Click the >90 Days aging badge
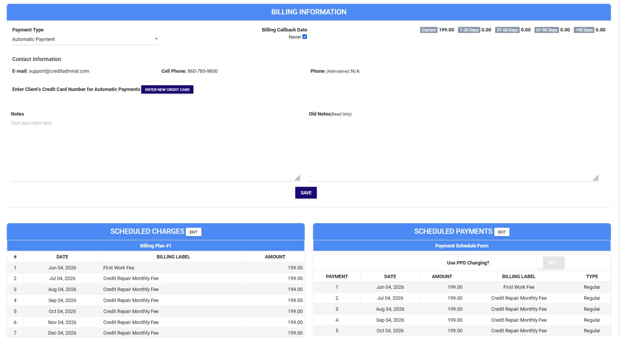This screenshot has height=338, width=620. 584,30
